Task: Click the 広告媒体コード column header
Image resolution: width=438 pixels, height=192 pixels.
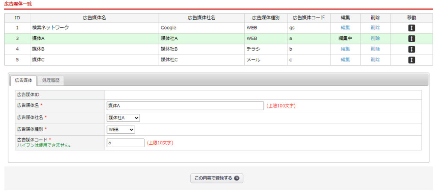Action: pos(309,18)
